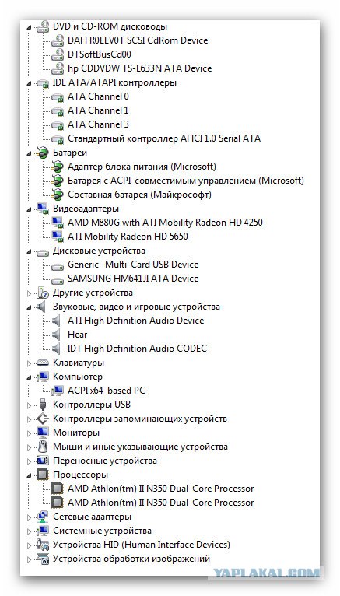Click the Устройства обработки изображений camera icon
340x596 pixels.
43,559
